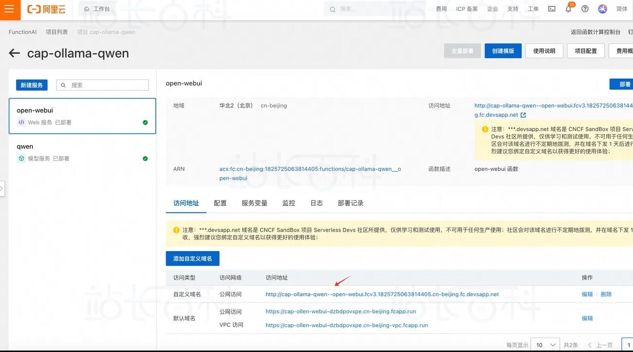Click 删除 for the custom domain row
The image size is (633, 352).
pos(606,294)
